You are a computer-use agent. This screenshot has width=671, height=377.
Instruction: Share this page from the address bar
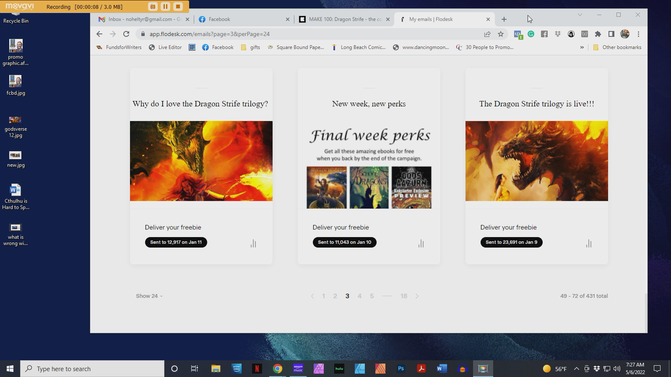pyautogui.click(x=487, y=34)
